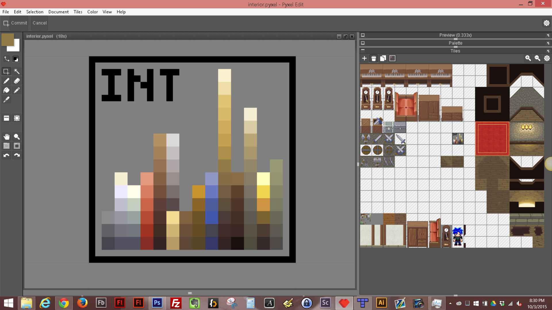Image resolution: width=552 pixels, height=310 pixels.
Task: Select the Magic Wand tool
Action: pyautogui.click(x=17, y=71)
